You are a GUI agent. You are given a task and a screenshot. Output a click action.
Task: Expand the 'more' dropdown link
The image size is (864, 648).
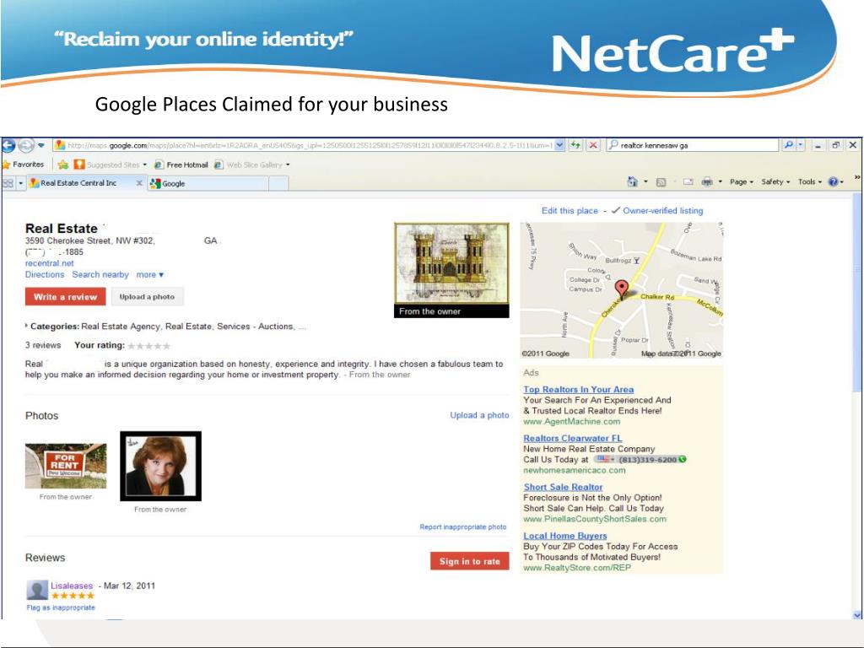point(150,274)
